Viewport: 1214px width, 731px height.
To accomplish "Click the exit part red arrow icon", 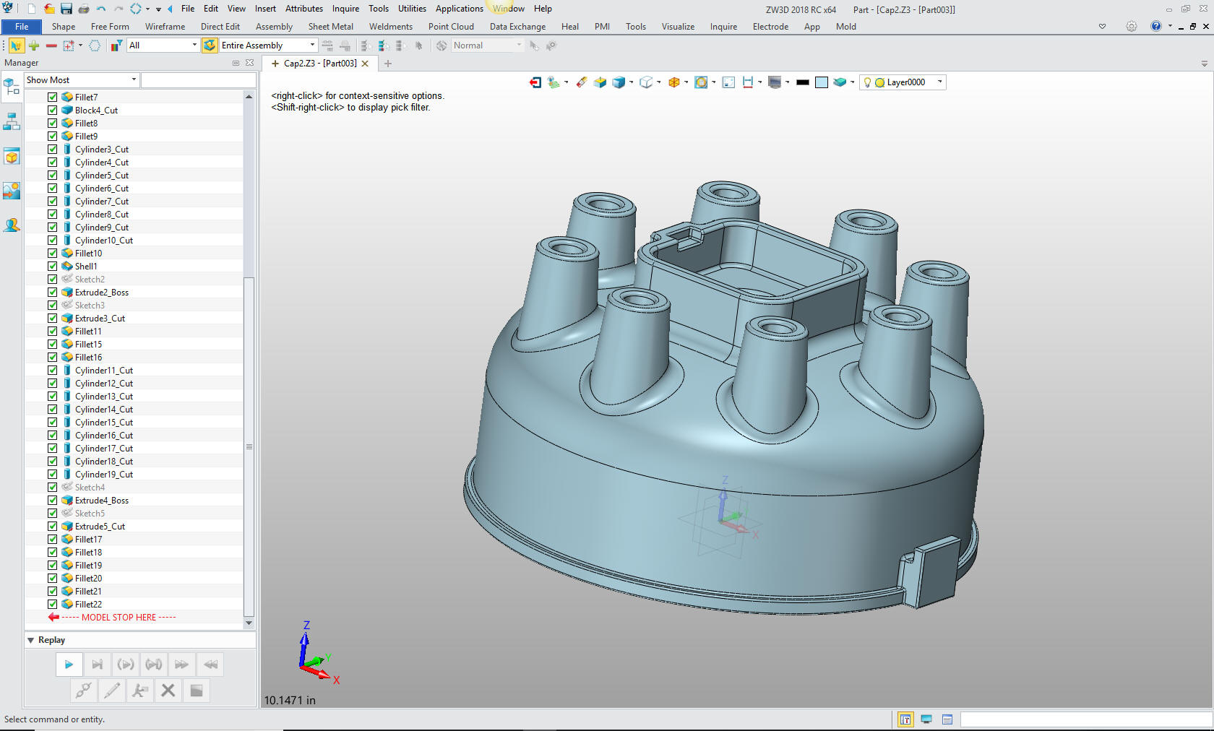I will [x=535, y=82].
